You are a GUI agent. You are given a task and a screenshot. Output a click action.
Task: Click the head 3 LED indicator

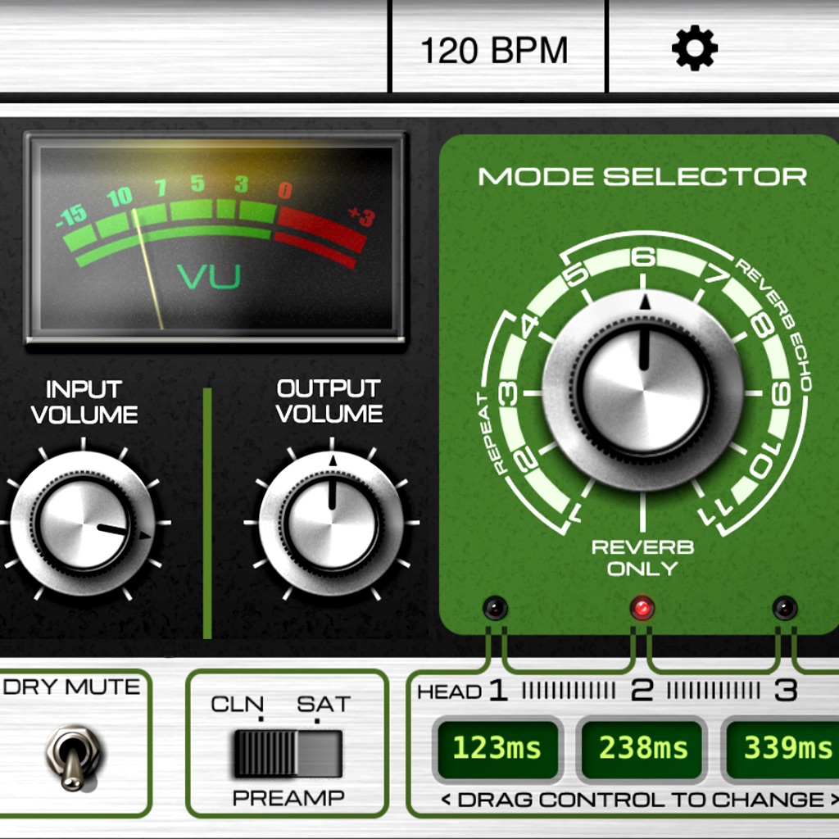click(785, 608)
